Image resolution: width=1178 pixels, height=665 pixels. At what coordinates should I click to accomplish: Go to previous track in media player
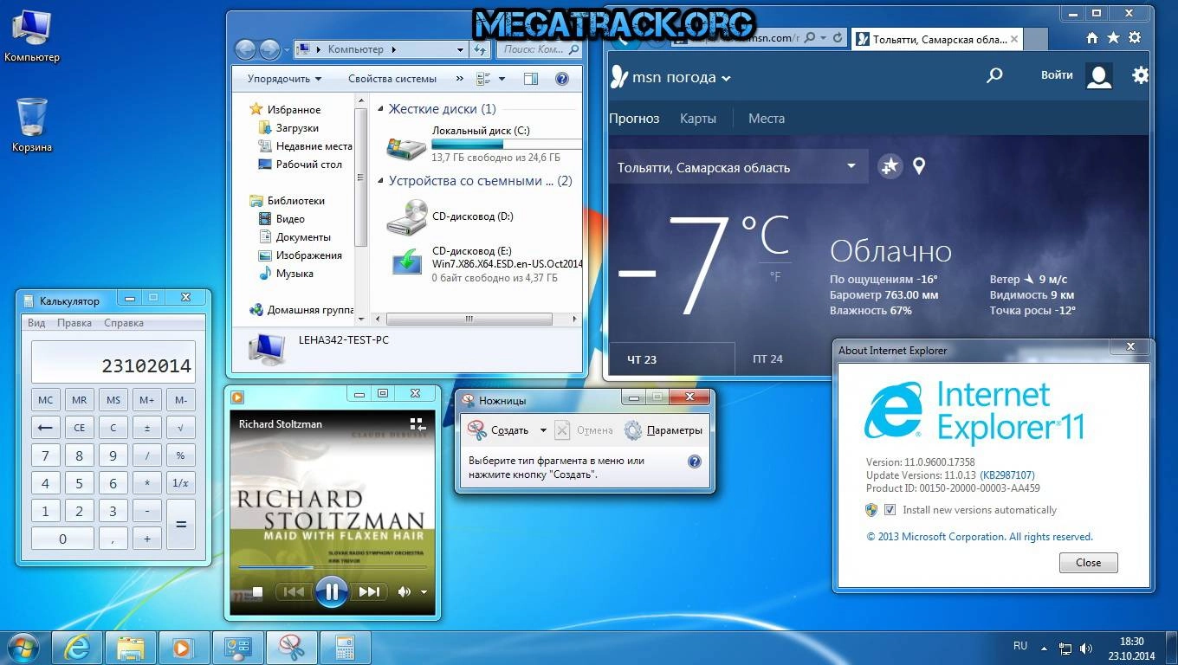coord(294,591)
